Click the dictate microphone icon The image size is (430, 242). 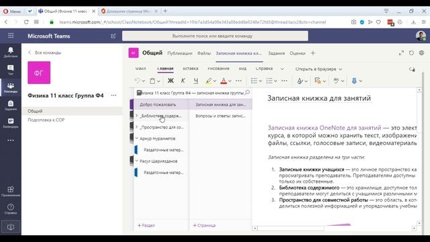click(x=354, y=81)
